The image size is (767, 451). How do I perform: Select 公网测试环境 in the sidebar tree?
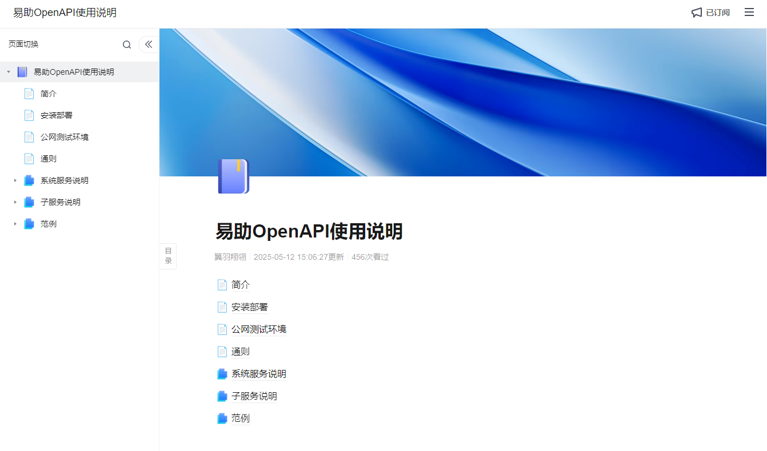pyautogui.click(x=65, y=137)
